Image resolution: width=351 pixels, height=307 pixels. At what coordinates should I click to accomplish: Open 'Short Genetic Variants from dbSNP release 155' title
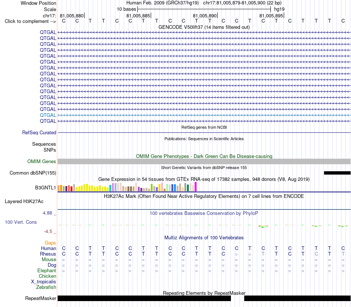(x=204, y=168)
